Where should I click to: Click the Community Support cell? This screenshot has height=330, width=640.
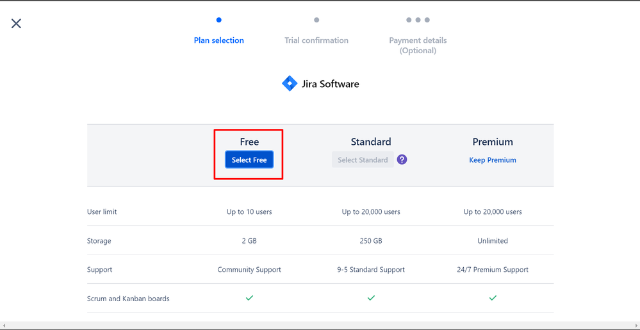(x=249, y=270)
